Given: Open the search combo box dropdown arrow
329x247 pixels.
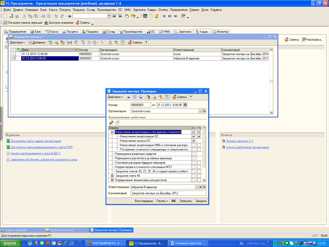Looking at the screenshot, I should point(109,16).
